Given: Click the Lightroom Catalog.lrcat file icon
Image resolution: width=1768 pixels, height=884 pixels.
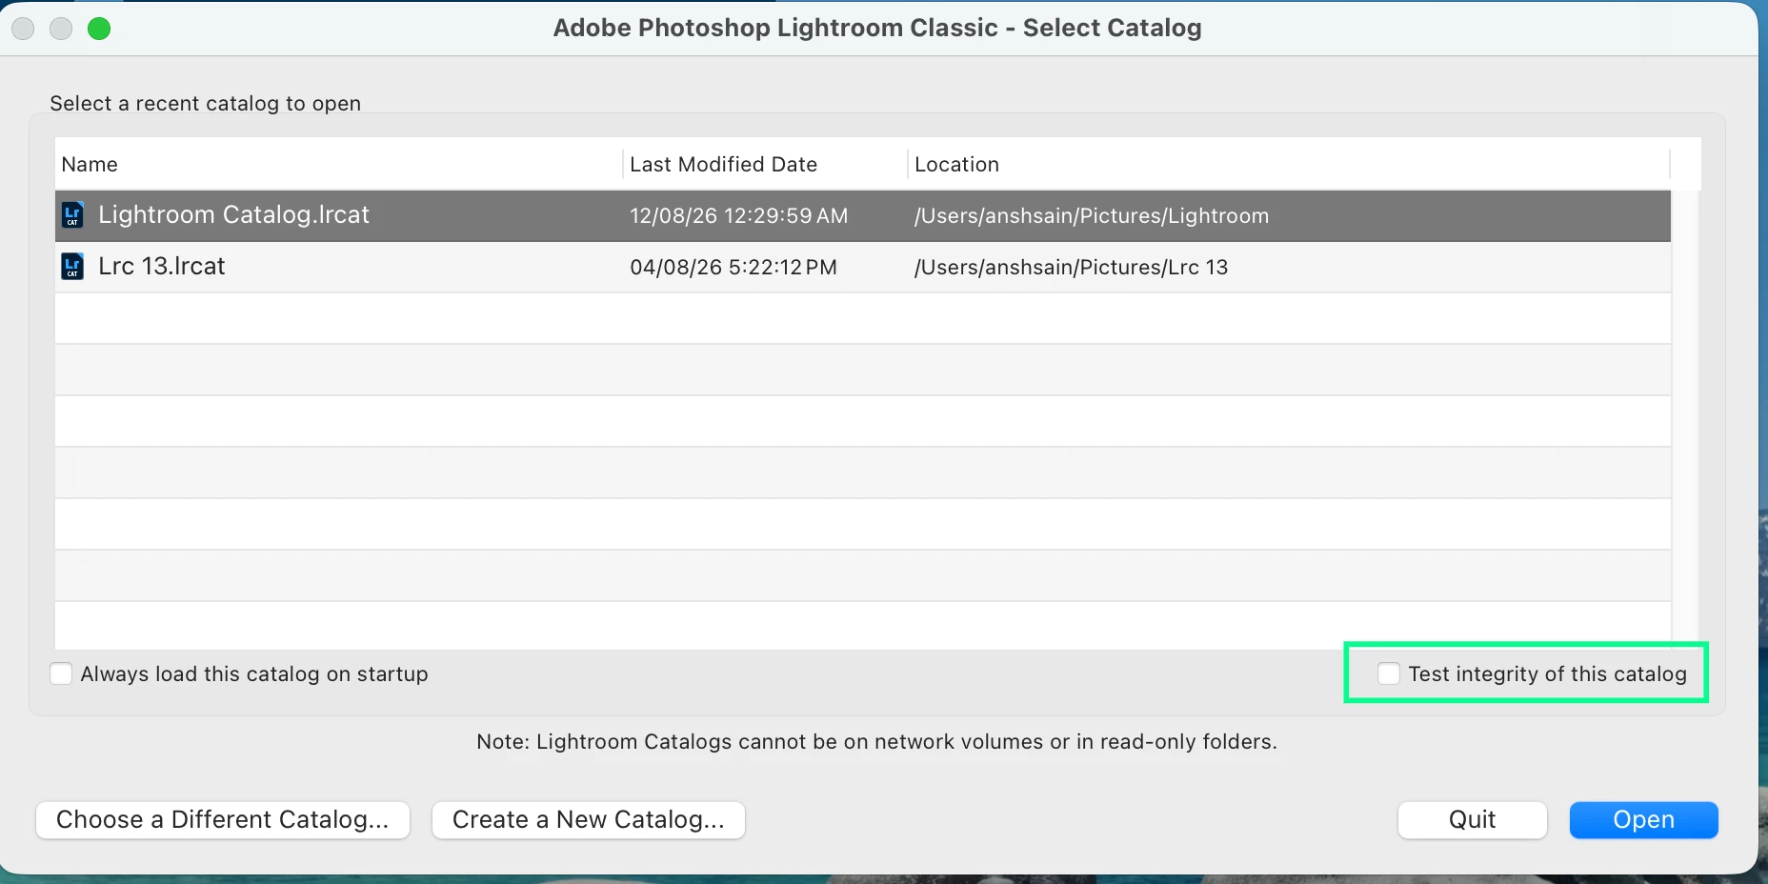Looking at the screenshot, I should [x=72, y=215].
